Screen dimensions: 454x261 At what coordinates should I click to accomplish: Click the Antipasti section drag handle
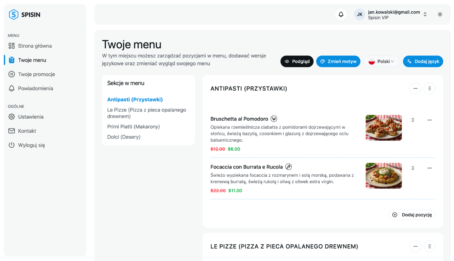(x=429, y=88)
